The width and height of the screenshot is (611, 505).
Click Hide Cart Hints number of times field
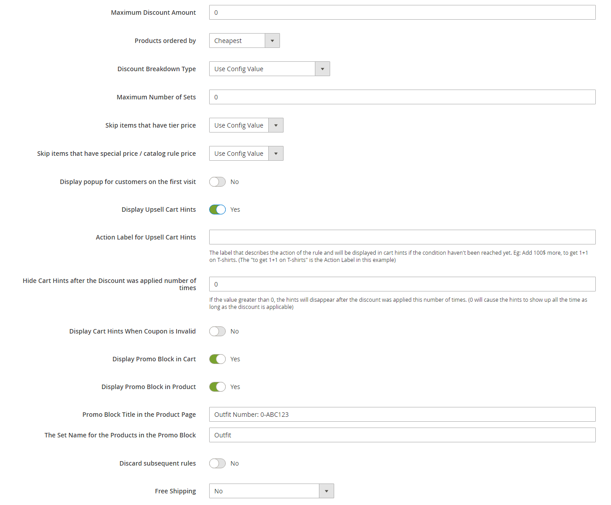(402, 284)
